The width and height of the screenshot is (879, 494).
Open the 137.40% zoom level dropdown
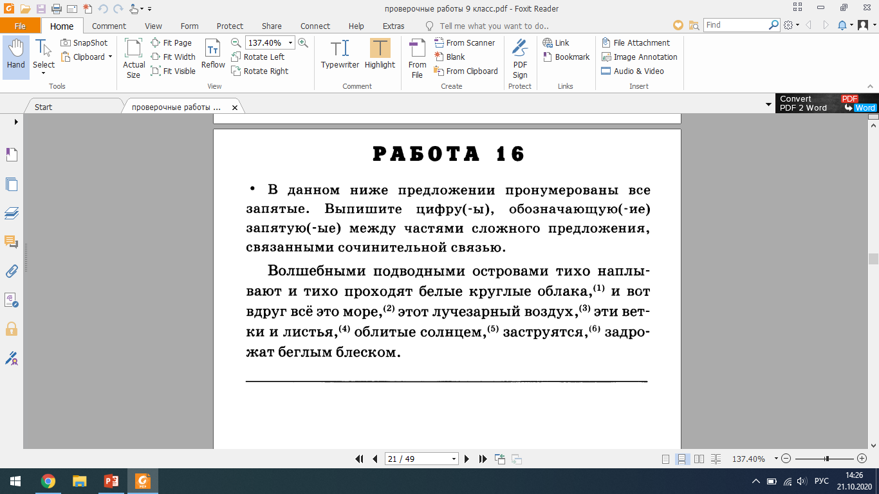pos(291,42)
